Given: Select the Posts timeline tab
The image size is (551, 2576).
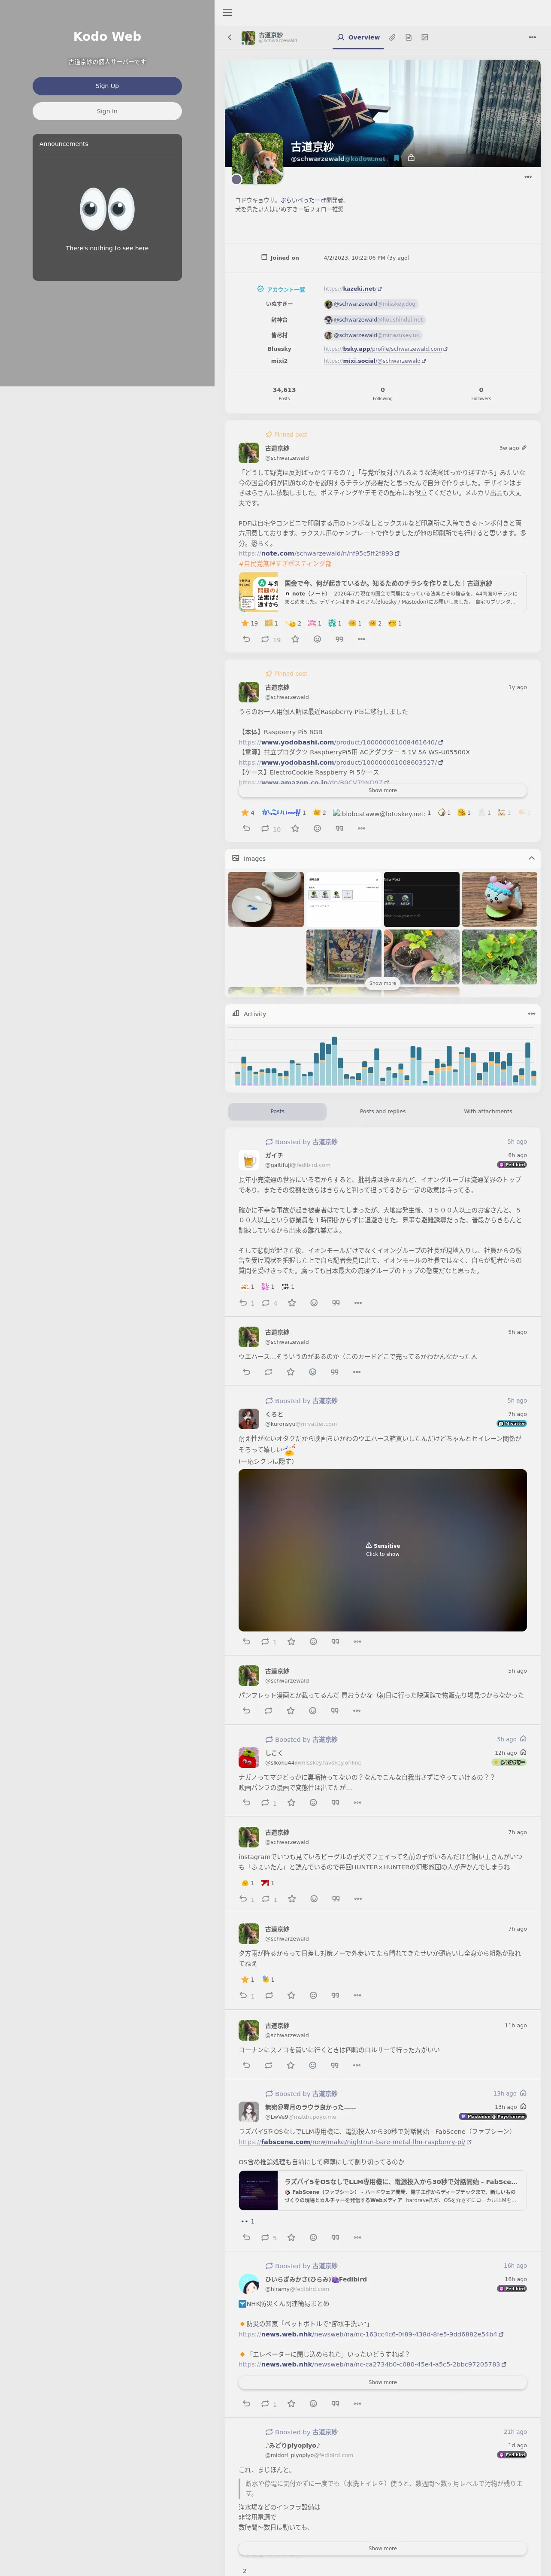Looking at the screenshot, I should [x=277, y=1111].
